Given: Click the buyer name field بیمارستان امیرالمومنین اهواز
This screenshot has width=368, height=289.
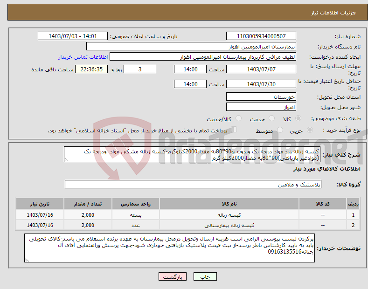Looking at the screenshot, I should (191, 47).
